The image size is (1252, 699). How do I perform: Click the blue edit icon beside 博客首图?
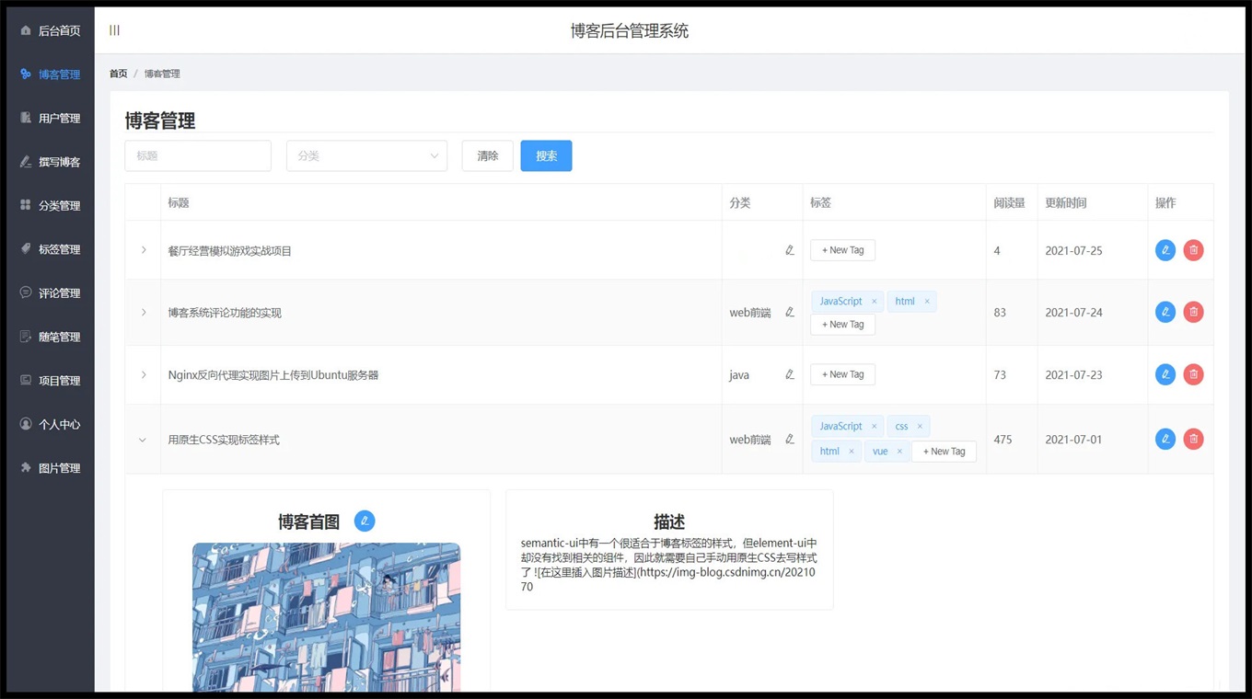[365, 521]
